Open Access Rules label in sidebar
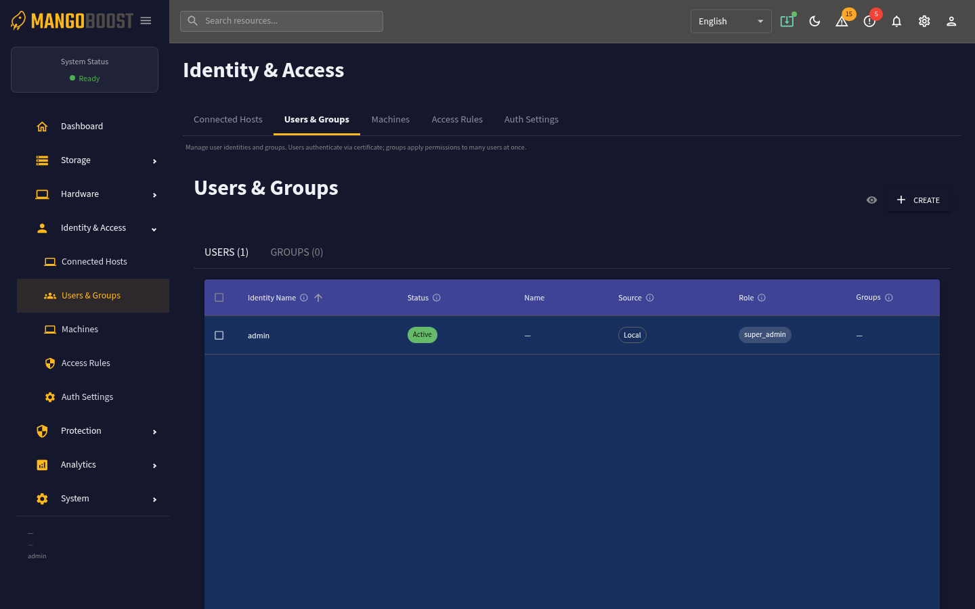This screenshot has height=609, width=975. tap(86, 363)
